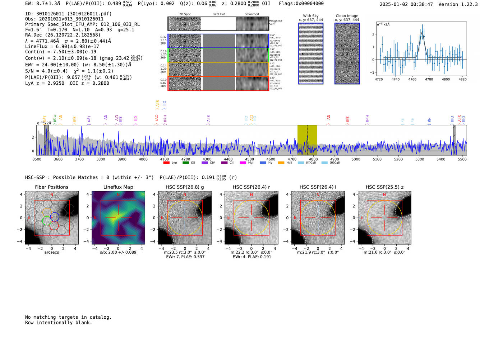503x342 pixels.
Task: Select the Weighted Sum 2D spectrum row
Action: pos(218,24)
